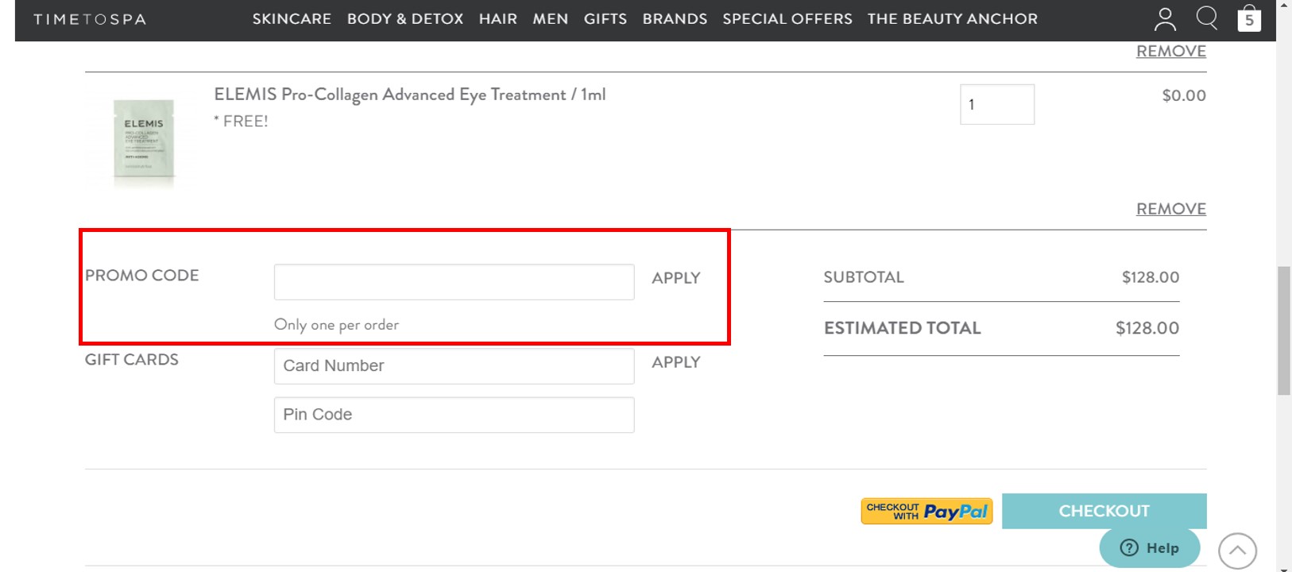Image resolution: width=1292 pixels, height=572 pixels.
Task: Click the ESTIMATED TOTAL amount $128.00
Action: pyautogui.click(x=1147, y=328)
